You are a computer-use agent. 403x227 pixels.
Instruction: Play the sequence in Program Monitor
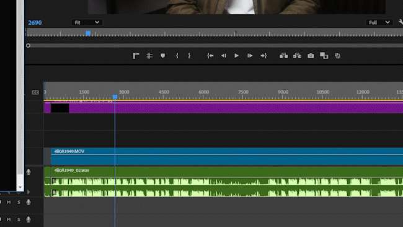click(236, 56)
